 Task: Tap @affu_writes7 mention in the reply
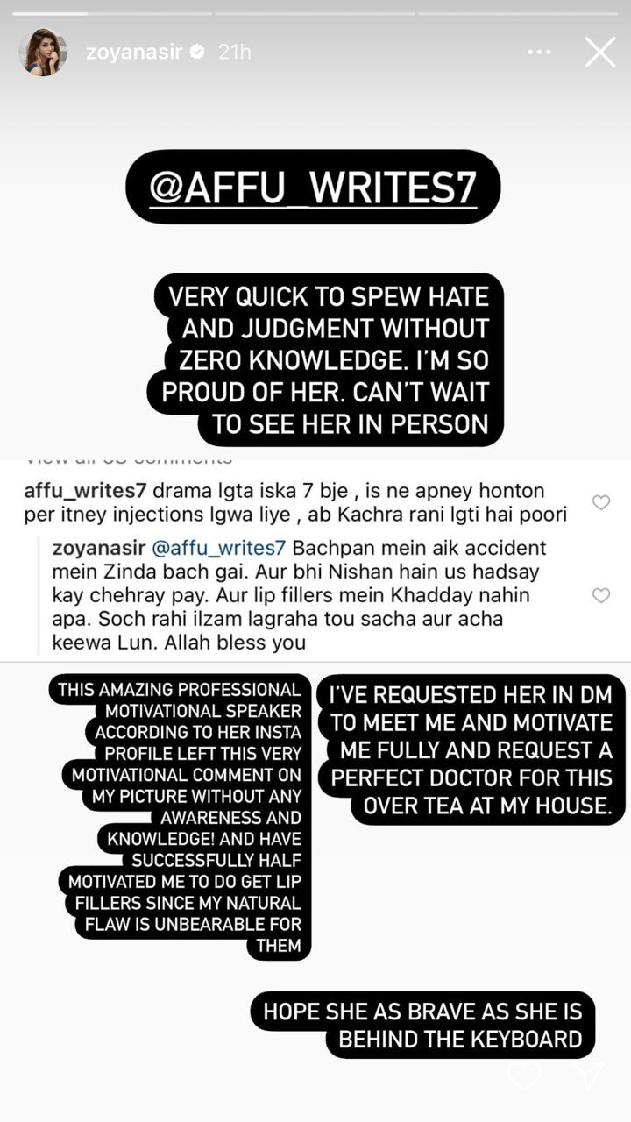click(x=219, y=548)
